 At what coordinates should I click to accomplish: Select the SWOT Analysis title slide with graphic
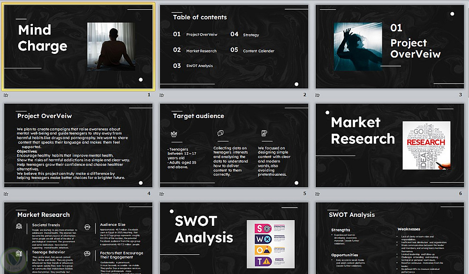click(234, 238)
